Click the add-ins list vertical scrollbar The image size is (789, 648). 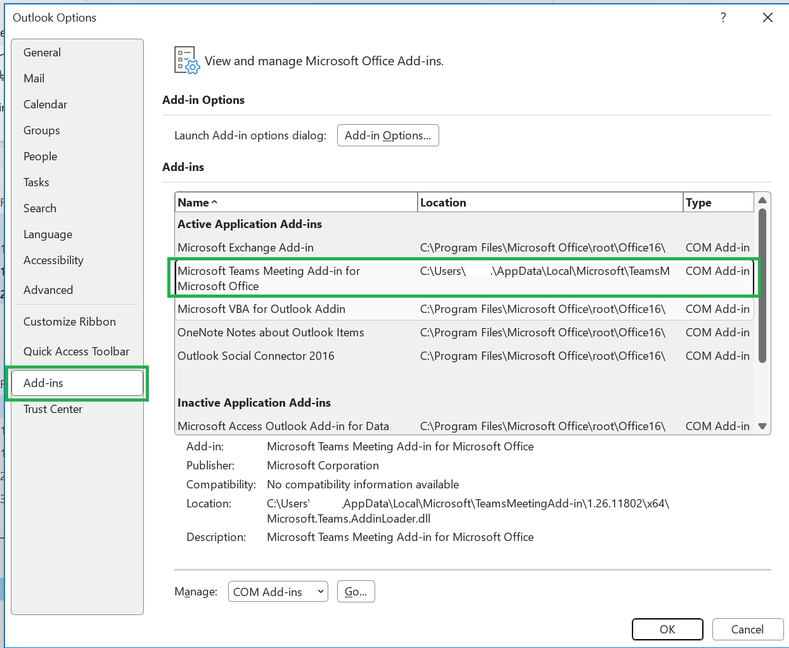pyautogui.click(x=762, y=286)
